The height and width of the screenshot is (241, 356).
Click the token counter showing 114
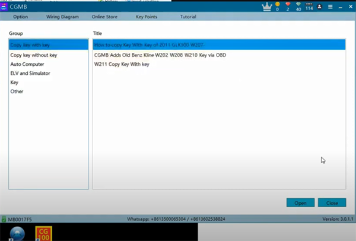tap(309, 6)
